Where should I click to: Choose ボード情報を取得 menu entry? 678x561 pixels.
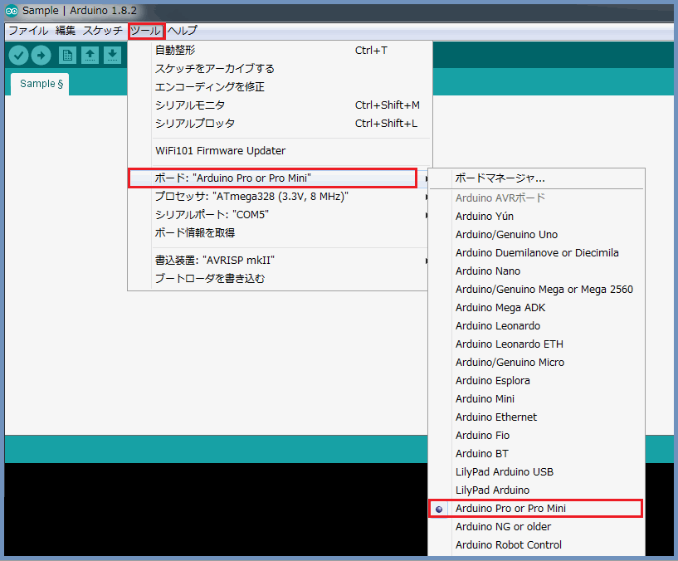[x=280, y=233]
